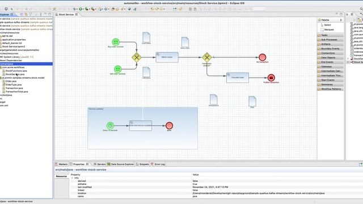Select the No transaction end event
The image size is (363, 204).
tap(262, 57)
